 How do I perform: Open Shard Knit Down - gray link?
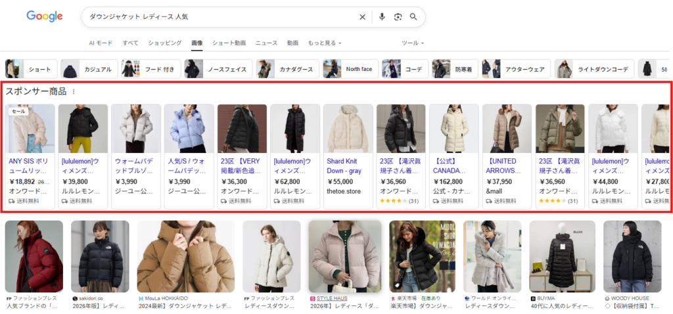click(344, 166)
